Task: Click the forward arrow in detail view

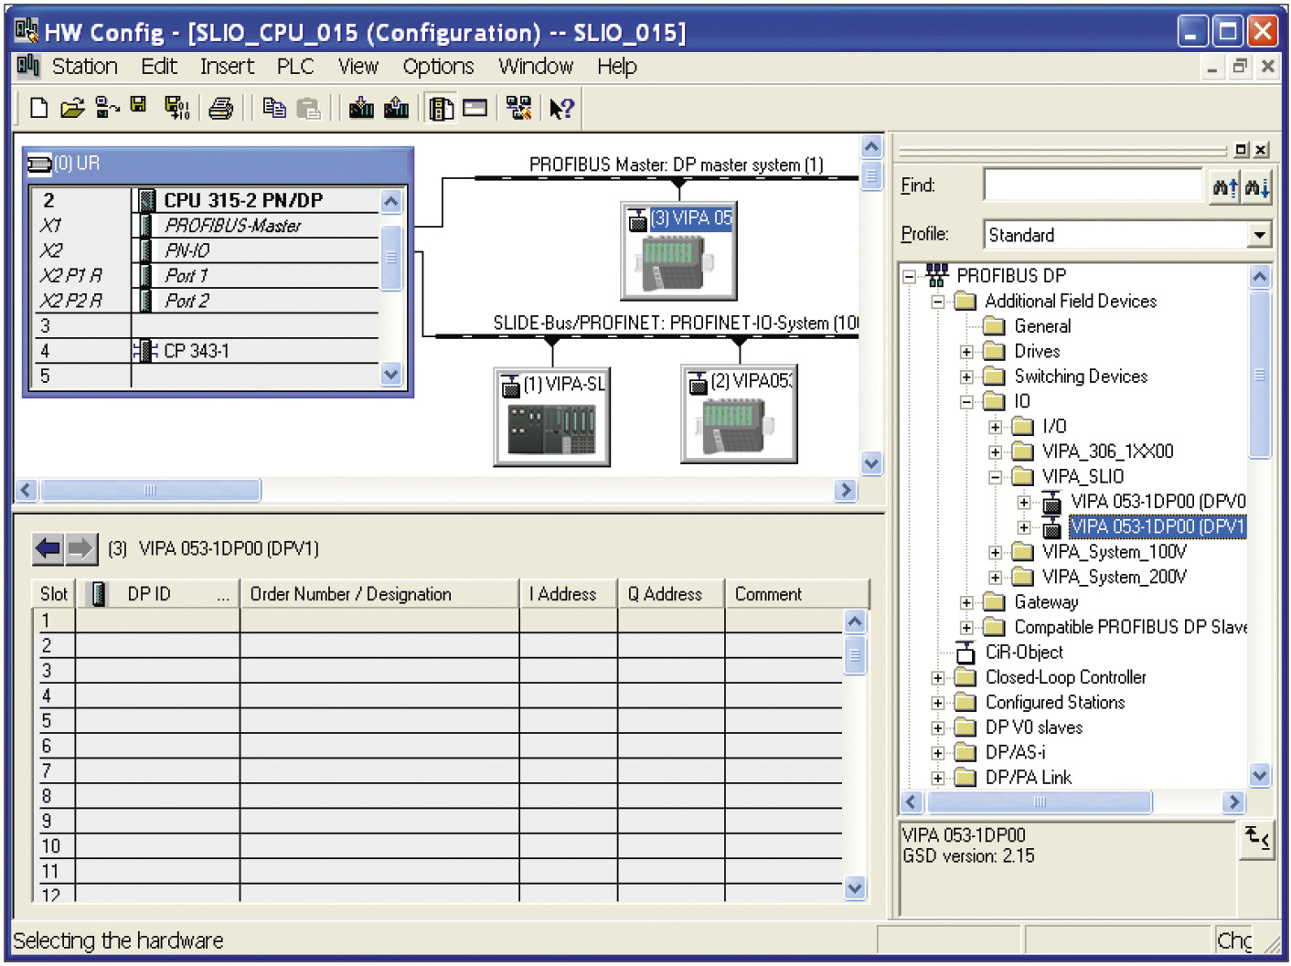Action: 80,548
